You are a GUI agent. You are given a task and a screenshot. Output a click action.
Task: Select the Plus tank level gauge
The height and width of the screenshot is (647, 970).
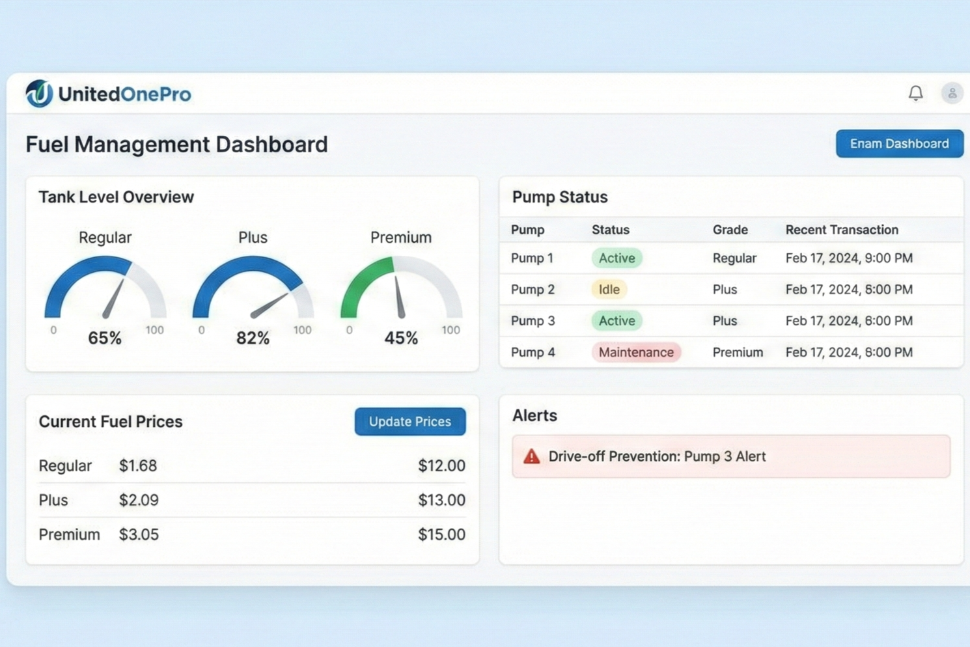click(x=253, y=288)
